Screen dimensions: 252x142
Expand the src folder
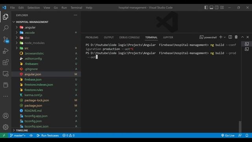tap(17, 48)
